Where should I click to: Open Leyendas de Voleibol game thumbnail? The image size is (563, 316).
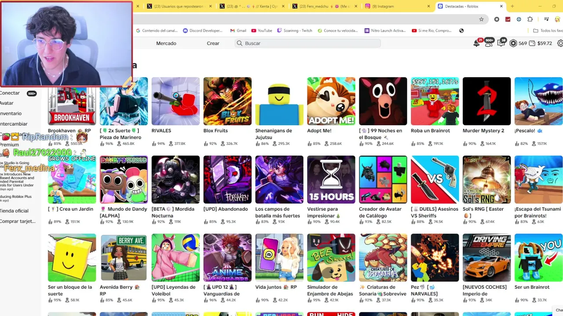(x=175, y=258)
